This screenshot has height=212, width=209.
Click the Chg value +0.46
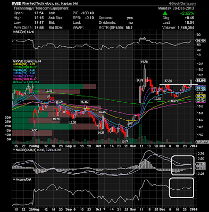coord(189,18)
